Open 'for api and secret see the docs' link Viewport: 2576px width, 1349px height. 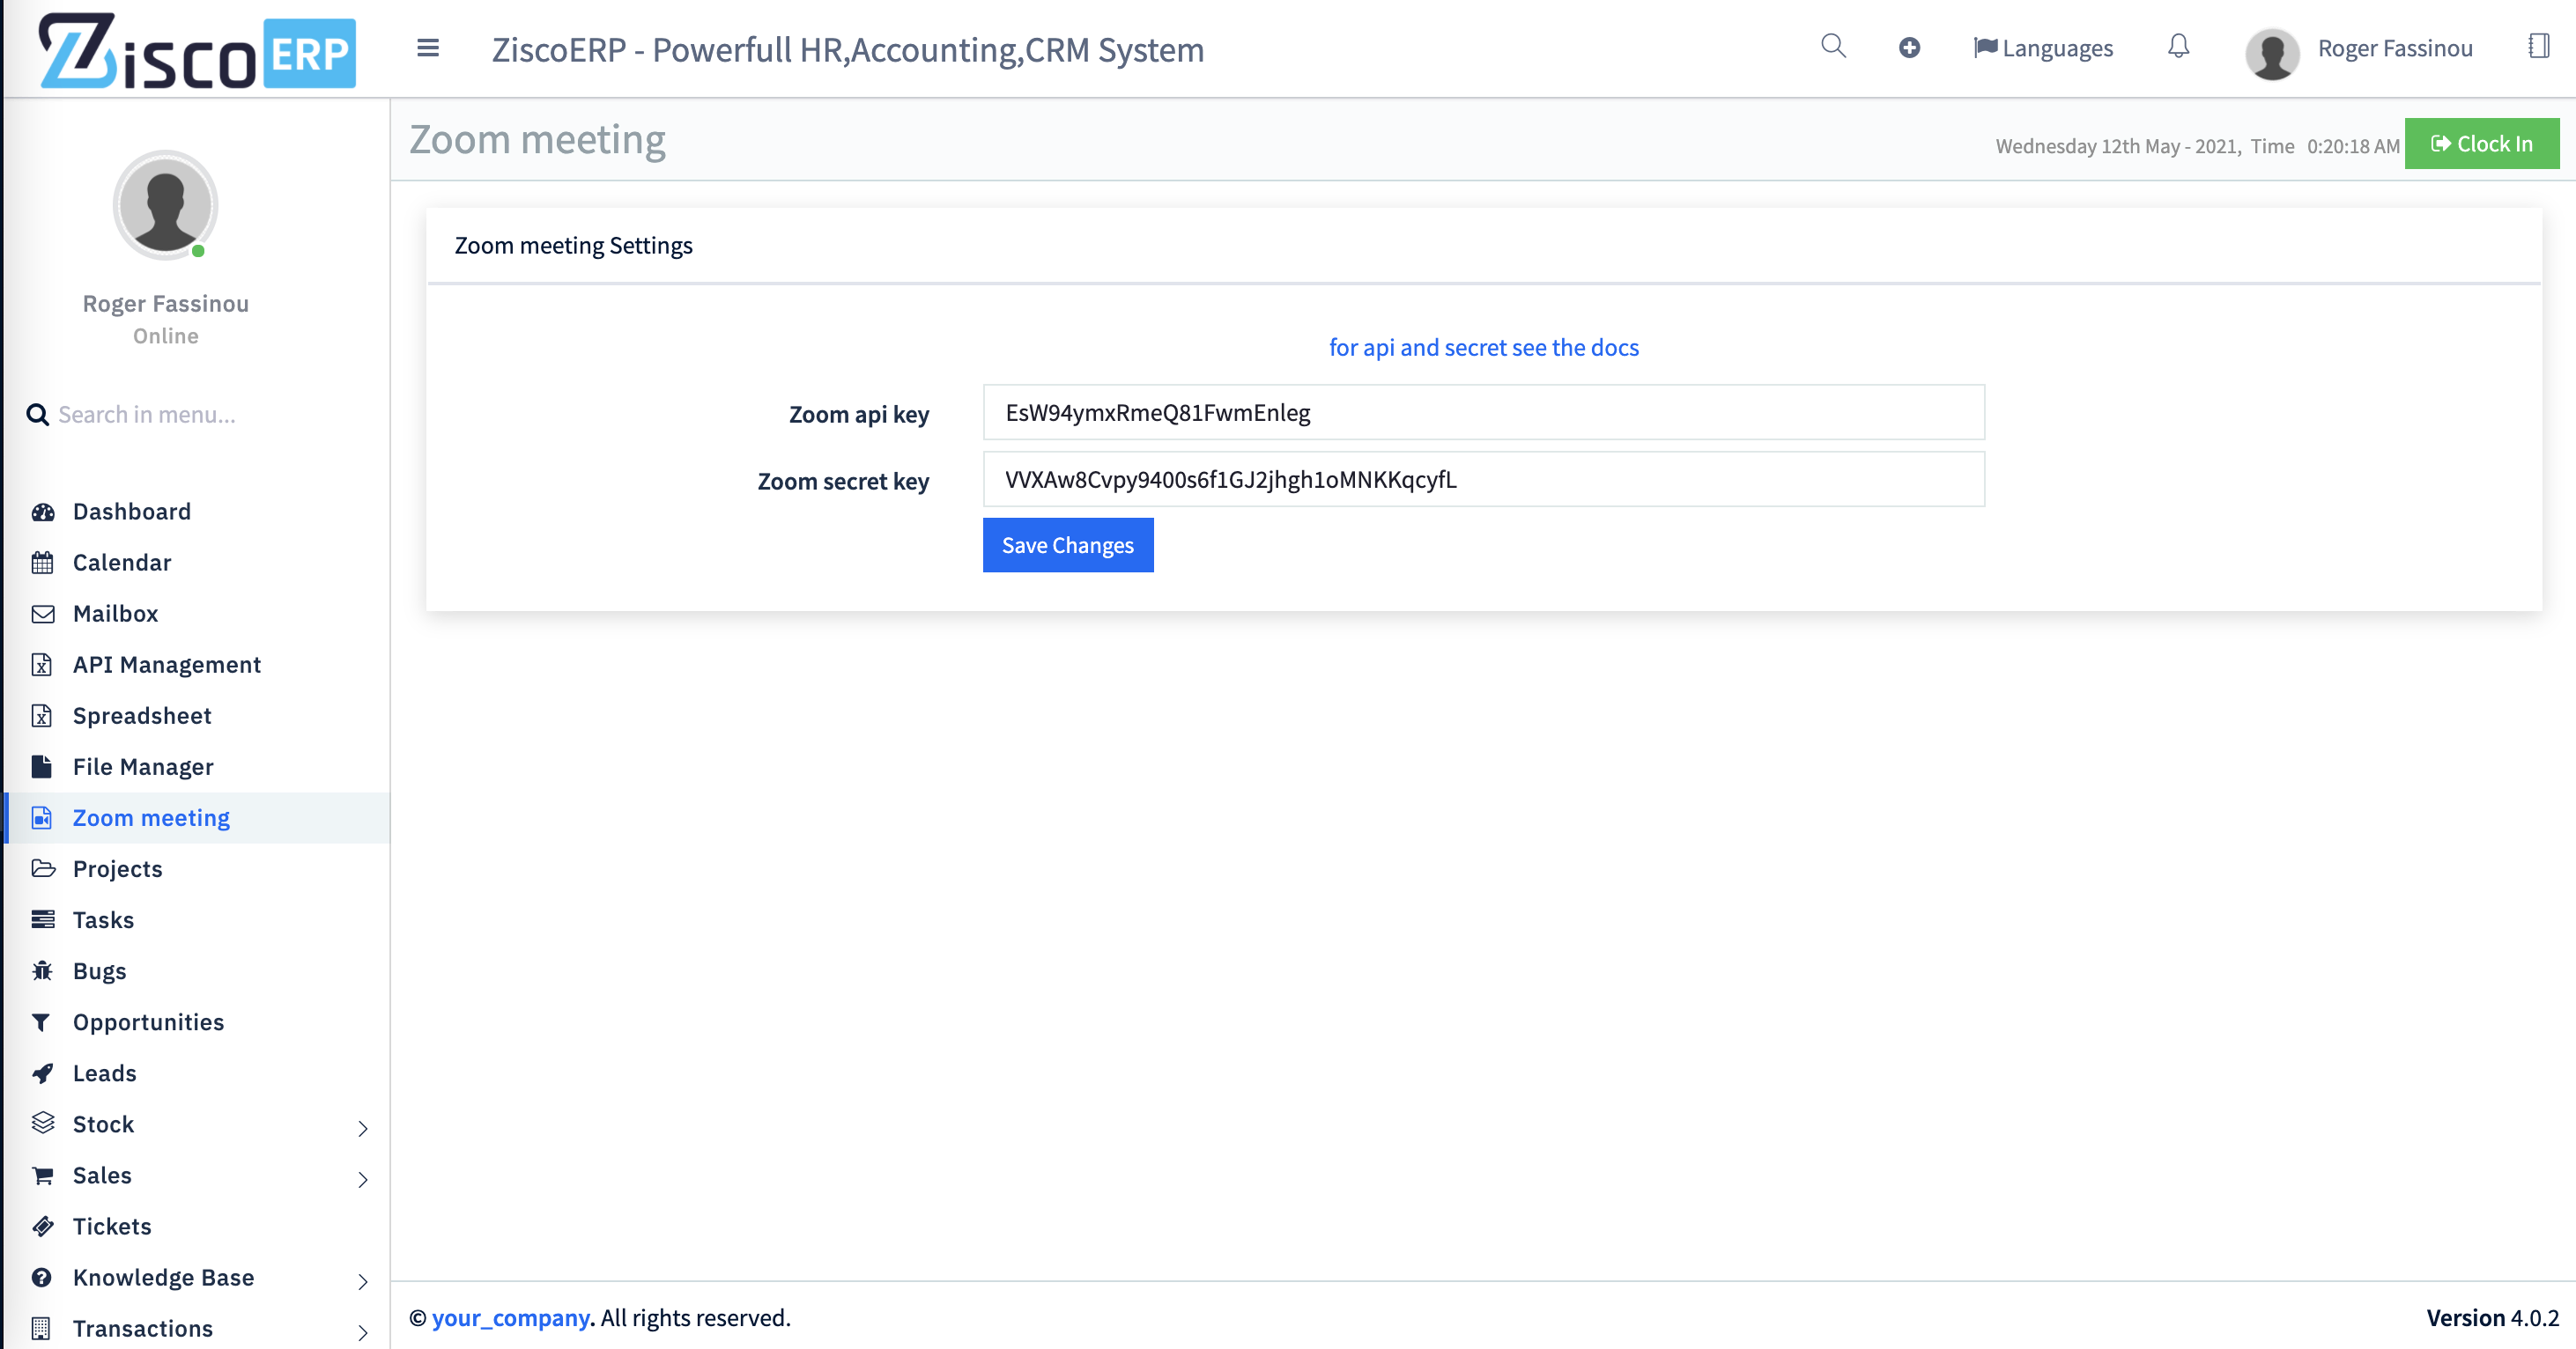pos(1484,347)
